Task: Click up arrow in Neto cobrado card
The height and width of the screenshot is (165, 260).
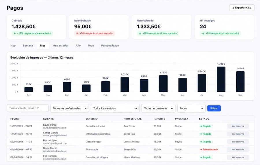Action: point(140,33)
